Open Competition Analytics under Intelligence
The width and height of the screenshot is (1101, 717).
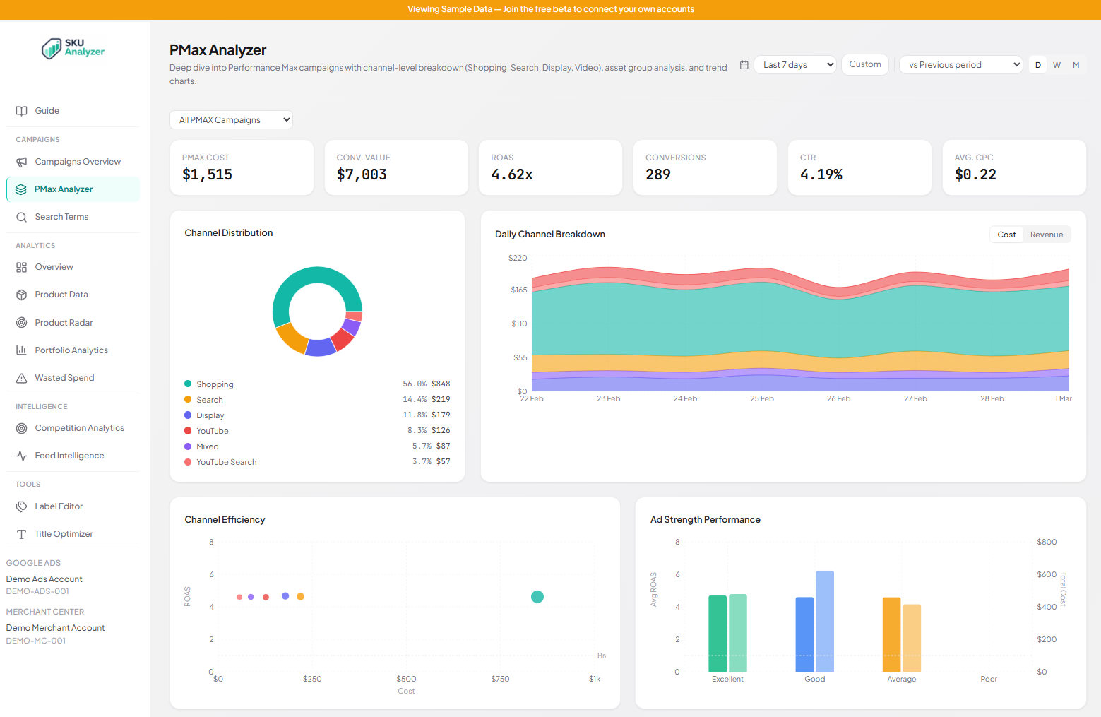[x=79, y=427]
